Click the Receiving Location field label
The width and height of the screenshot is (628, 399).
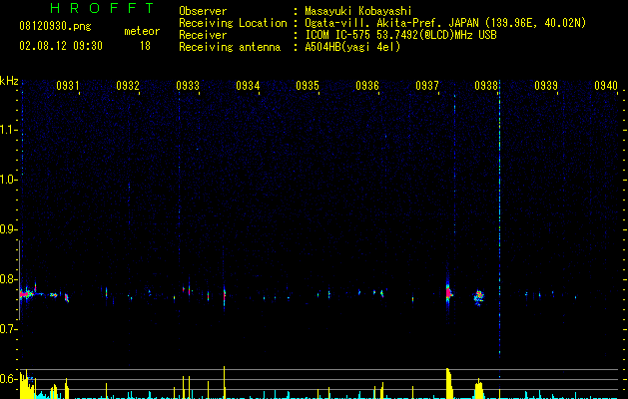click(x=233, y=23)
